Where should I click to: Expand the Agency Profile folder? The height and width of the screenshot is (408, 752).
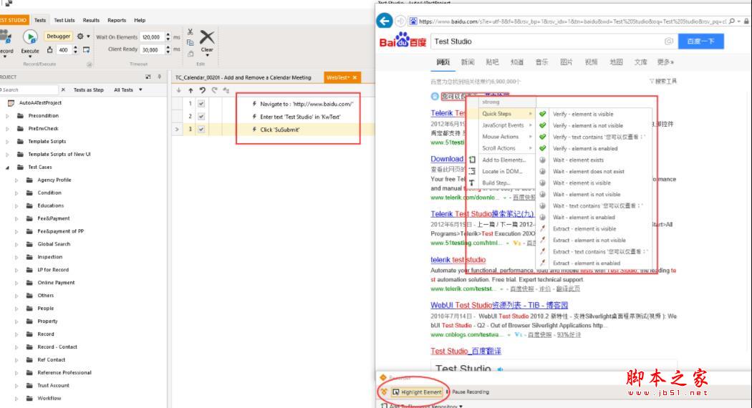[16, 180]
